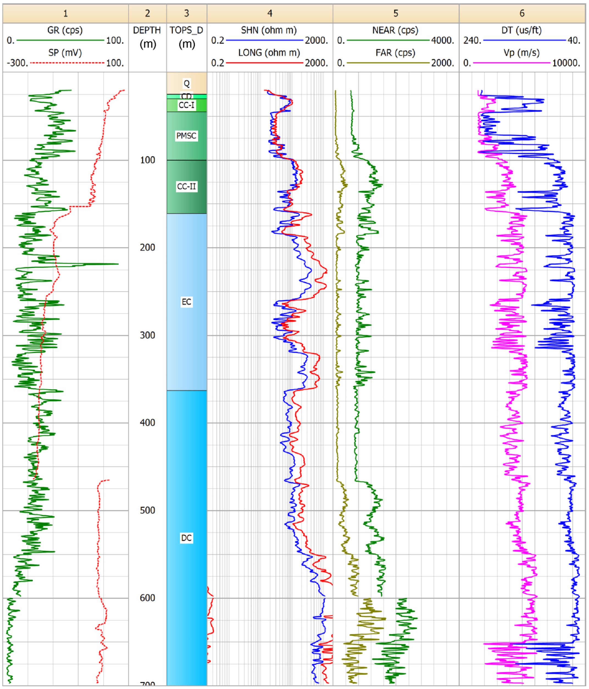Click track 1 header number
Image resolution: width=589 pixels, height=689 pixels.
65,13
